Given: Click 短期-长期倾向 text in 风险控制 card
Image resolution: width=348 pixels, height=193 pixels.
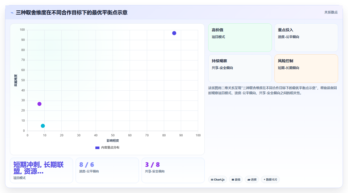Looking at the screenshot, I should pyautogui.click(x=288, y=68).
